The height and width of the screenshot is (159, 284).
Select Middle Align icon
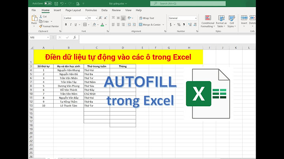118,18
